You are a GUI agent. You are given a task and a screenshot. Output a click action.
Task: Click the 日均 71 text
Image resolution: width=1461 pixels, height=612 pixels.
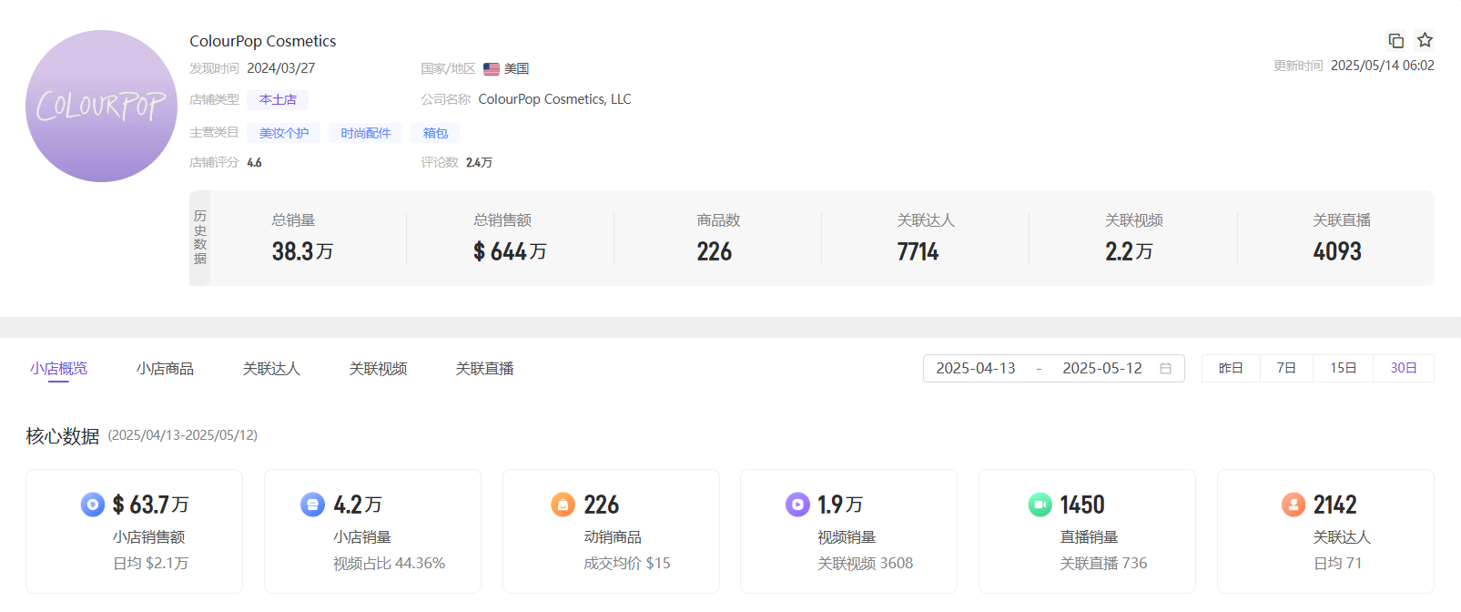1337,564
